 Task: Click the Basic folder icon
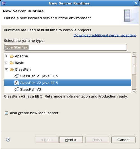point(12,63)
